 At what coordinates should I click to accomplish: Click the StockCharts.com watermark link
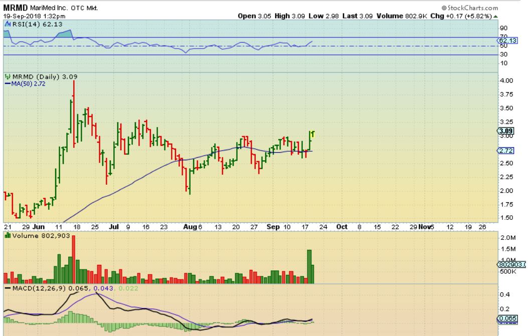pos(470,8)
